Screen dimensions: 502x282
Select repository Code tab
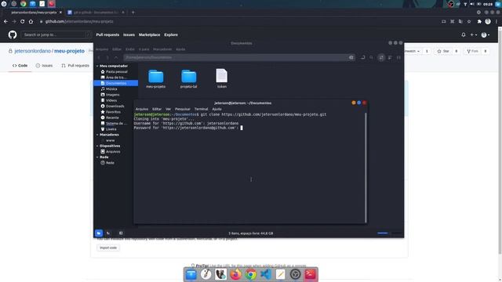20,66
